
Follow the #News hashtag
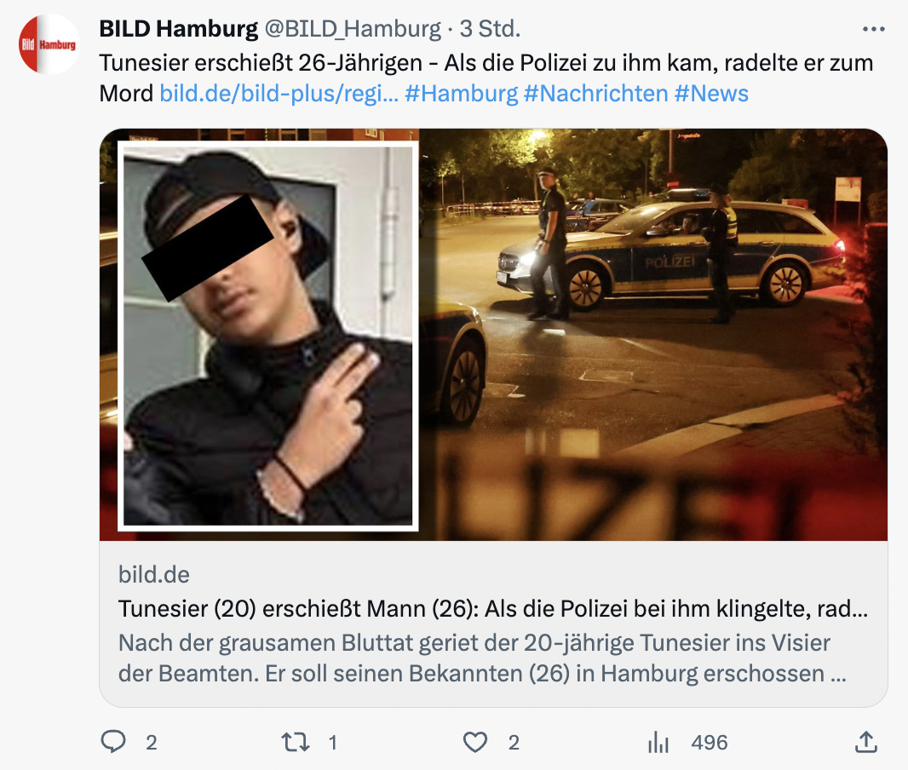(712, 93)
